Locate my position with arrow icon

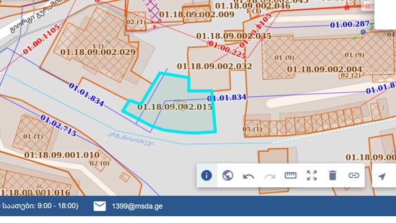pos(382,176)
